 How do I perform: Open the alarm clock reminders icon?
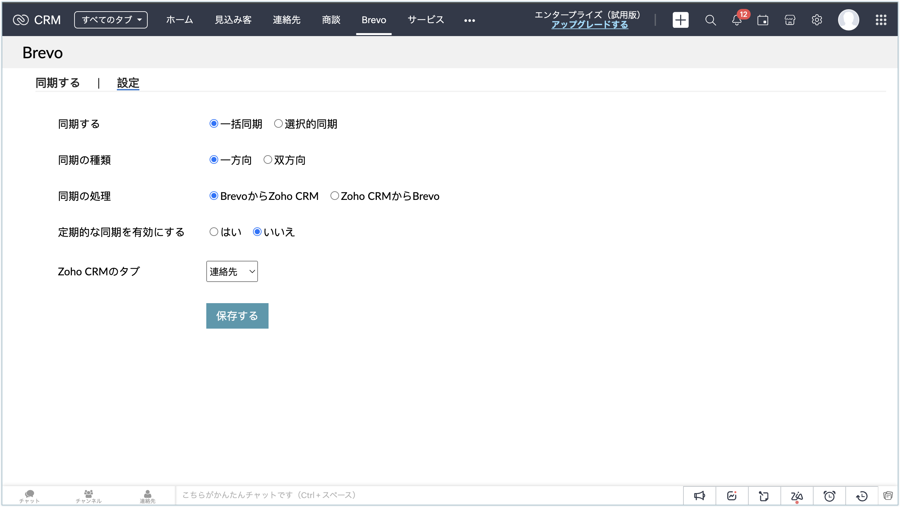tap(829, 496)
